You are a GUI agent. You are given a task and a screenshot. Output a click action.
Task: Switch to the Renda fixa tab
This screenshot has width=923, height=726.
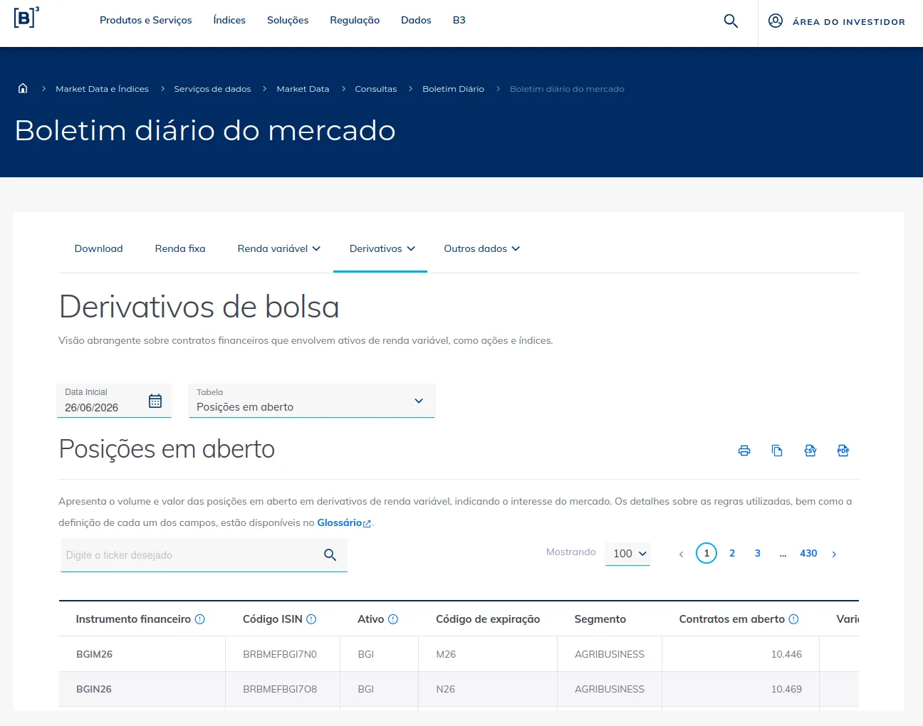180,248
